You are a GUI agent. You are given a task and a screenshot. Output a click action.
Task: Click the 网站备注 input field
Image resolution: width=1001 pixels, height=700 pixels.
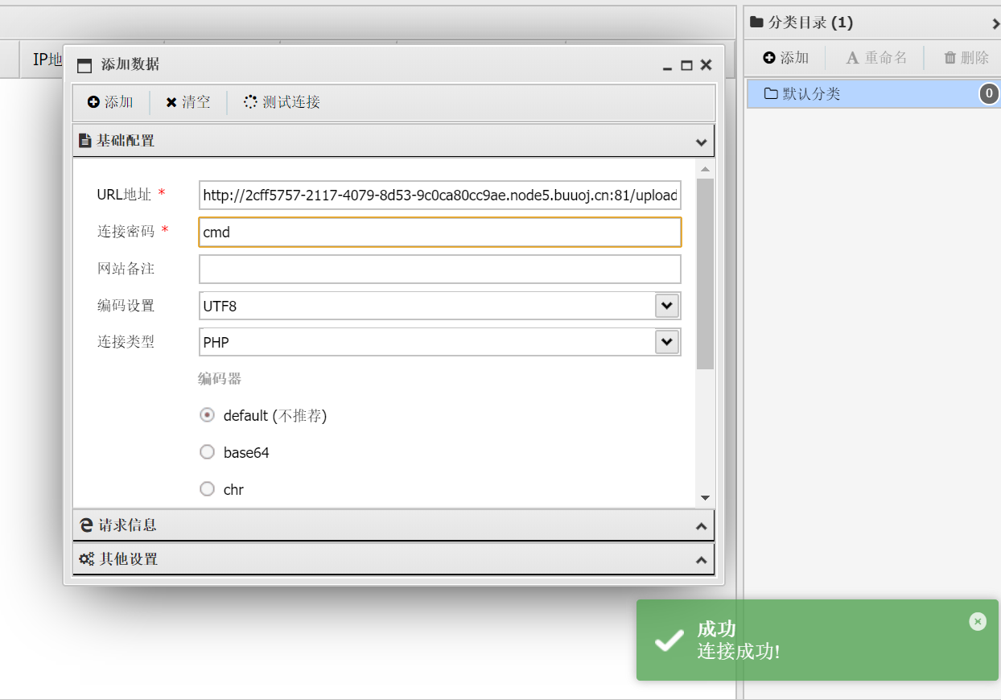(x=440, y=269)
